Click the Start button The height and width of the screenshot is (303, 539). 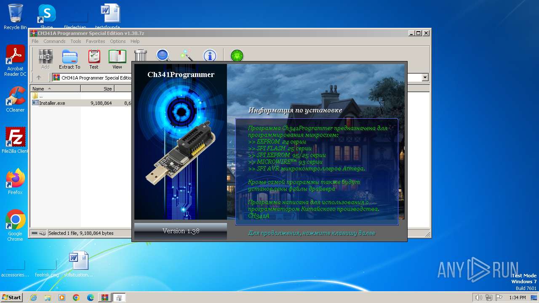click(x=12, y=297)
